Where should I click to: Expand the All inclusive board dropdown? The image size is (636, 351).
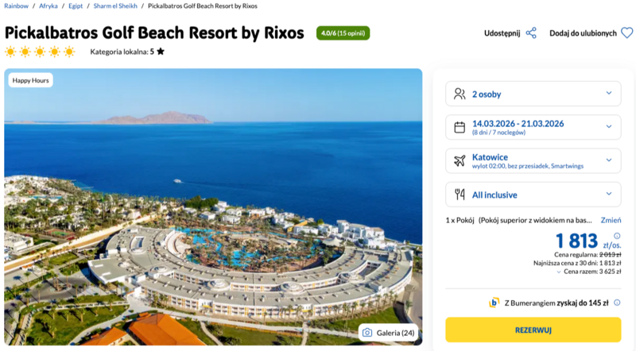tap(533, 194)
